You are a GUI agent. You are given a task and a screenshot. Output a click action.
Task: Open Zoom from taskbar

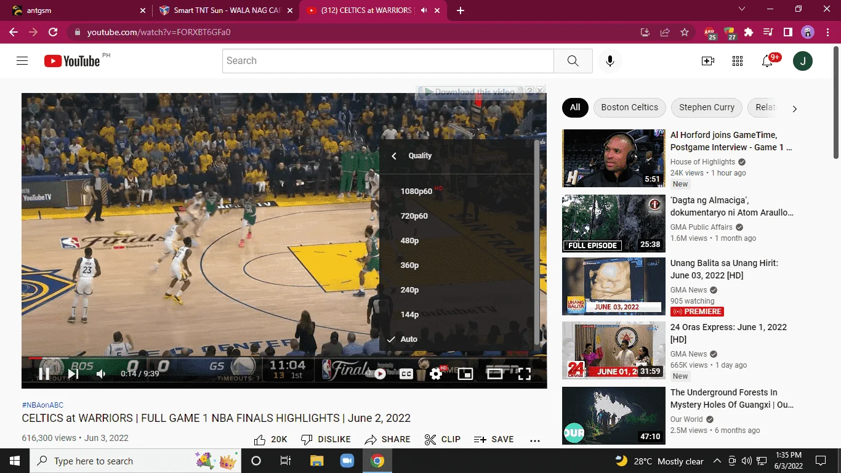tap(347, 461)
